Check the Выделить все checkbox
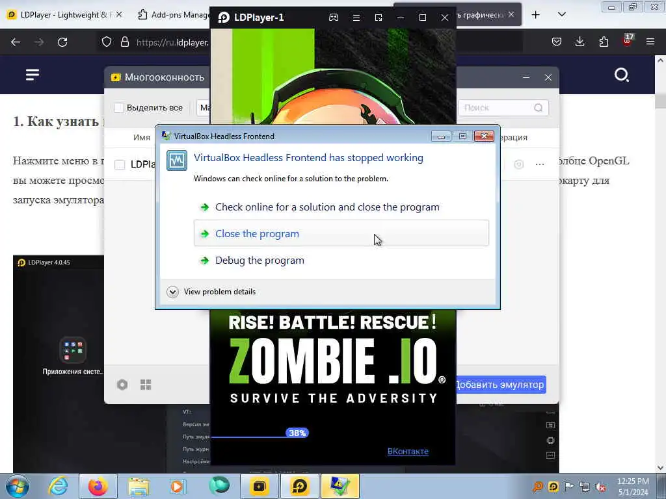This screenshot has height=499, width=666. pos(119,108)
